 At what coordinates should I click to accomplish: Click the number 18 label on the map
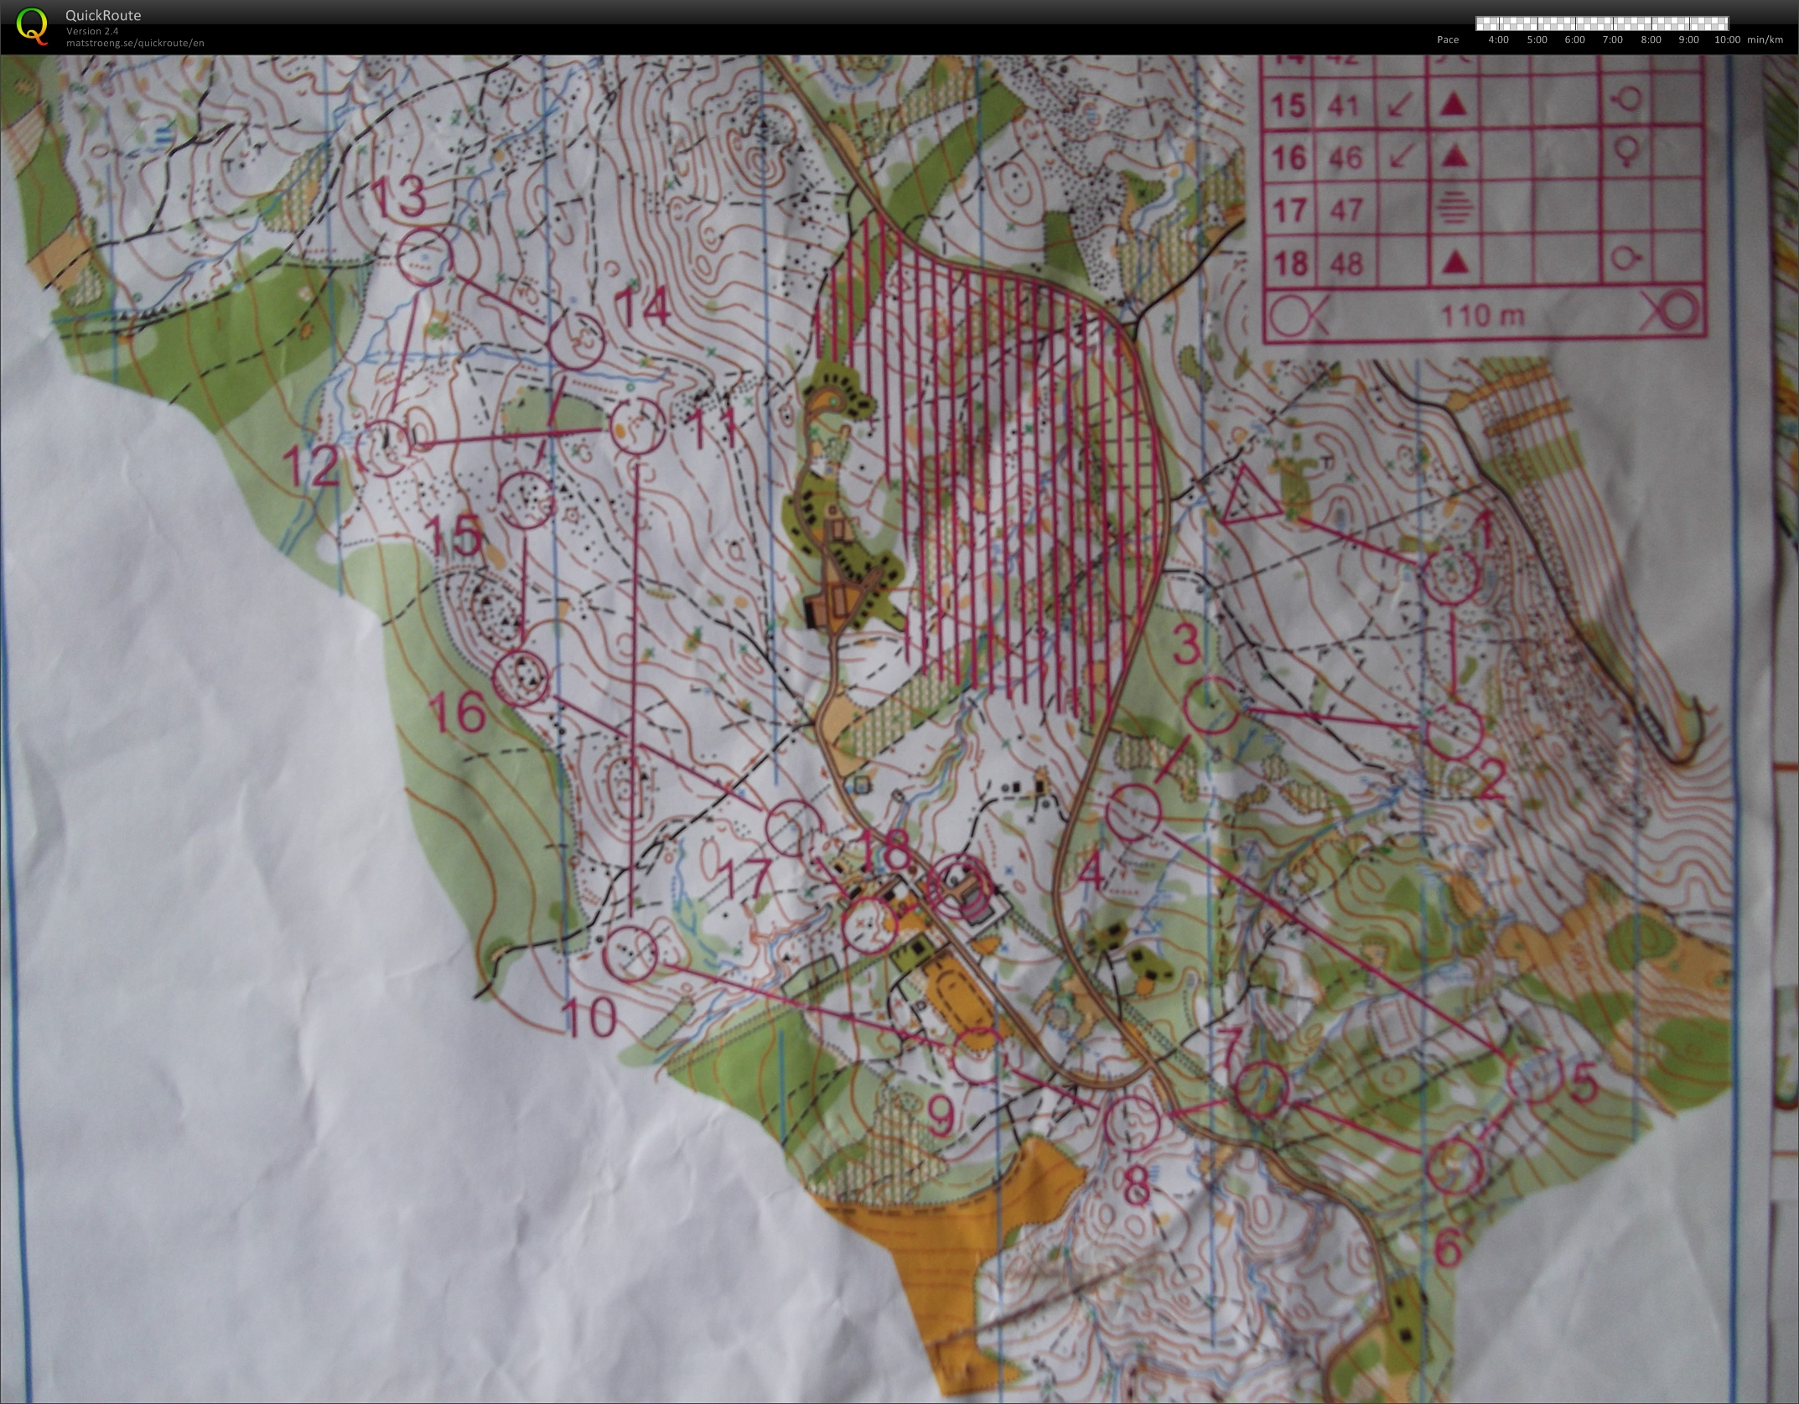click(x=885, y=850)
